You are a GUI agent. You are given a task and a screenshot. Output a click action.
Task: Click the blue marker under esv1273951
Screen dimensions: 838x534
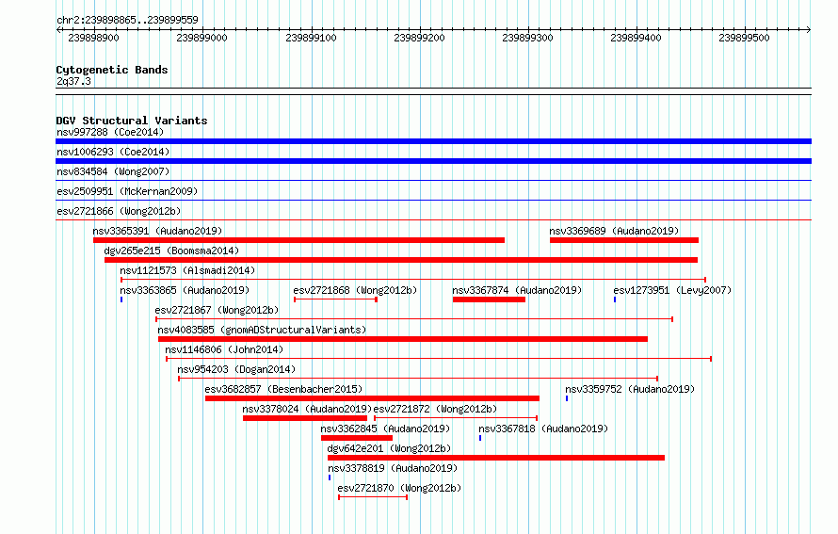(615, 299)
